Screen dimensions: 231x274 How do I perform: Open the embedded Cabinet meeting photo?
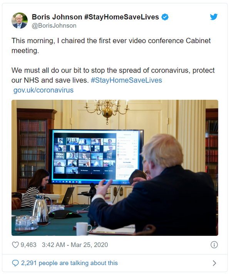point(115,168)
